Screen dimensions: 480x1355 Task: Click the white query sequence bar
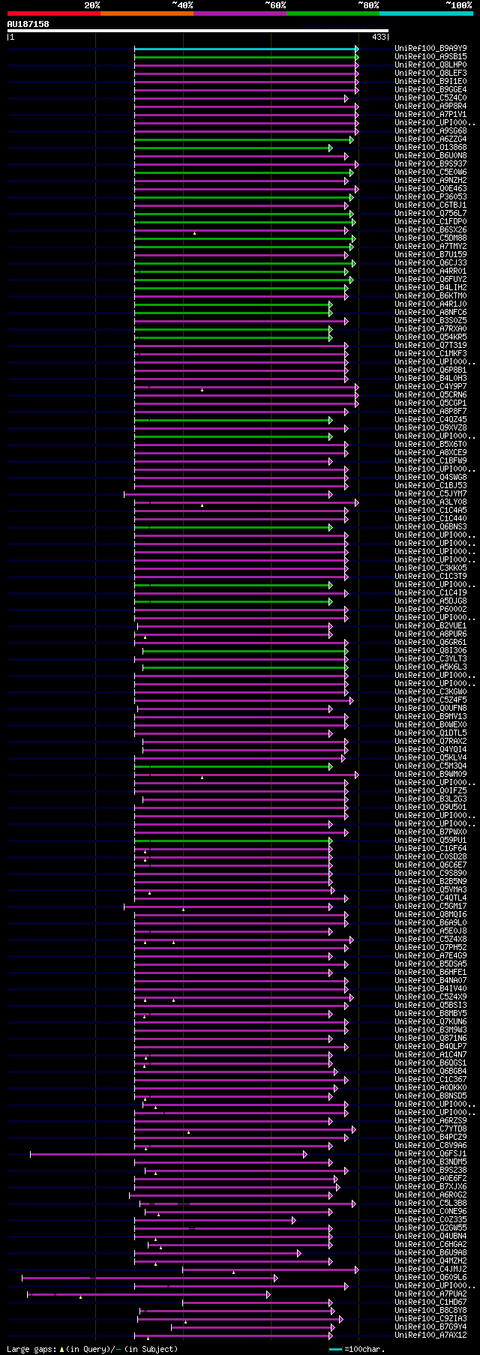click(x=198, y=31)
